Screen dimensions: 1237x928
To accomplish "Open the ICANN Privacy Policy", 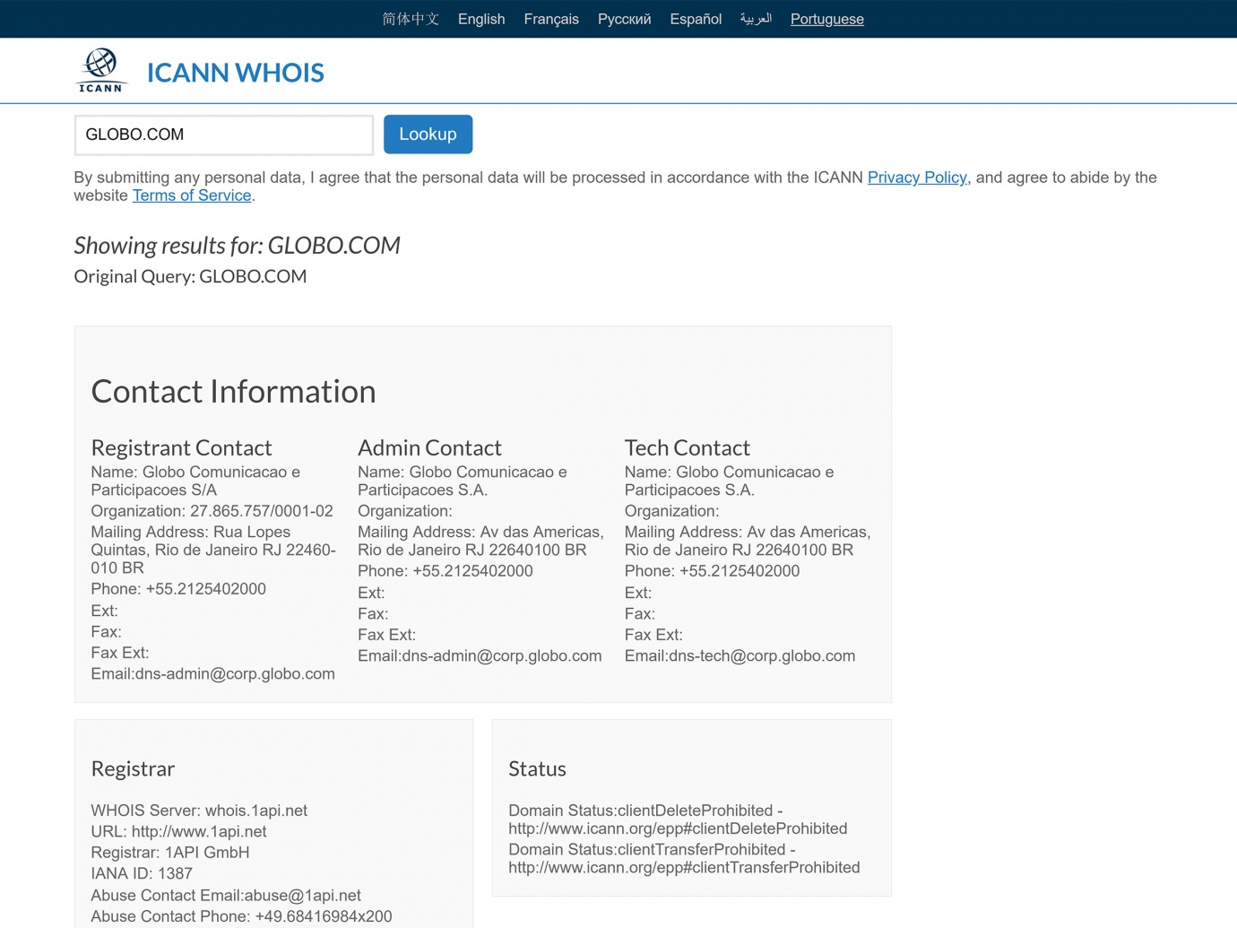I will 916,178.
